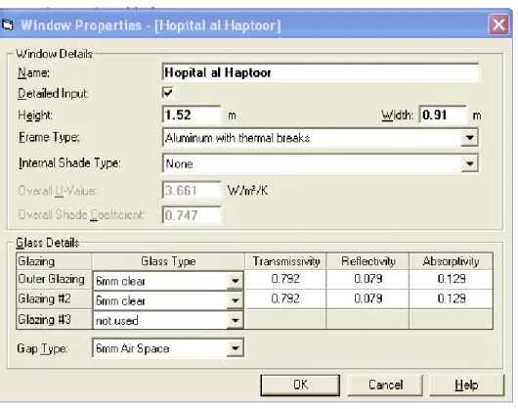Click the Height input field
This screenshot has height=409, width=518.
[192, 114]
